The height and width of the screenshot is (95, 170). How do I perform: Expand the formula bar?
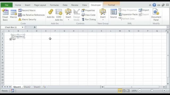pos(168,27)
